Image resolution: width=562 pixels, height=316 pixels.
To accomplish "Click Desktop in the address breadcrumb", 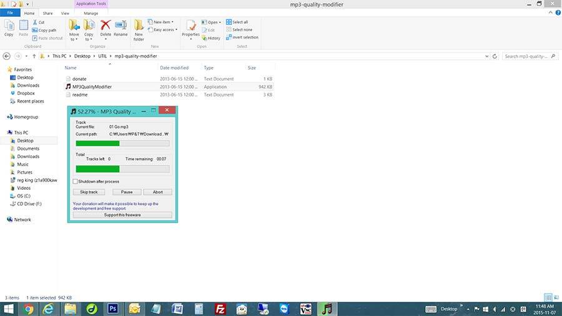I will pyautogui.click(x=82, y=56).
